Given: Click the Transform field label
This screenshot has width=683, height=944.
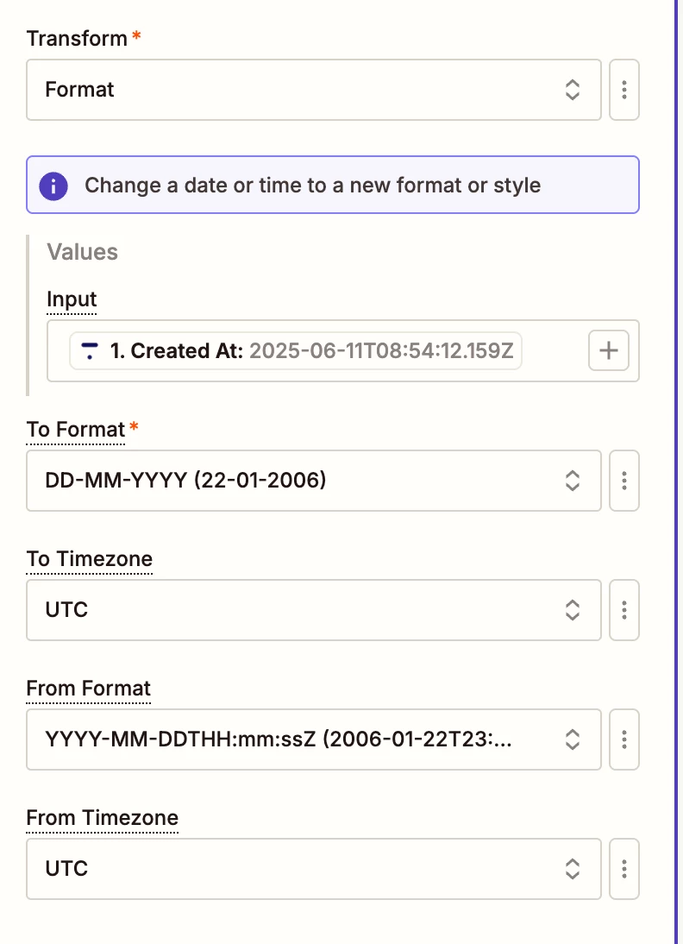Looking at the screenshot, I should point(77,39).
